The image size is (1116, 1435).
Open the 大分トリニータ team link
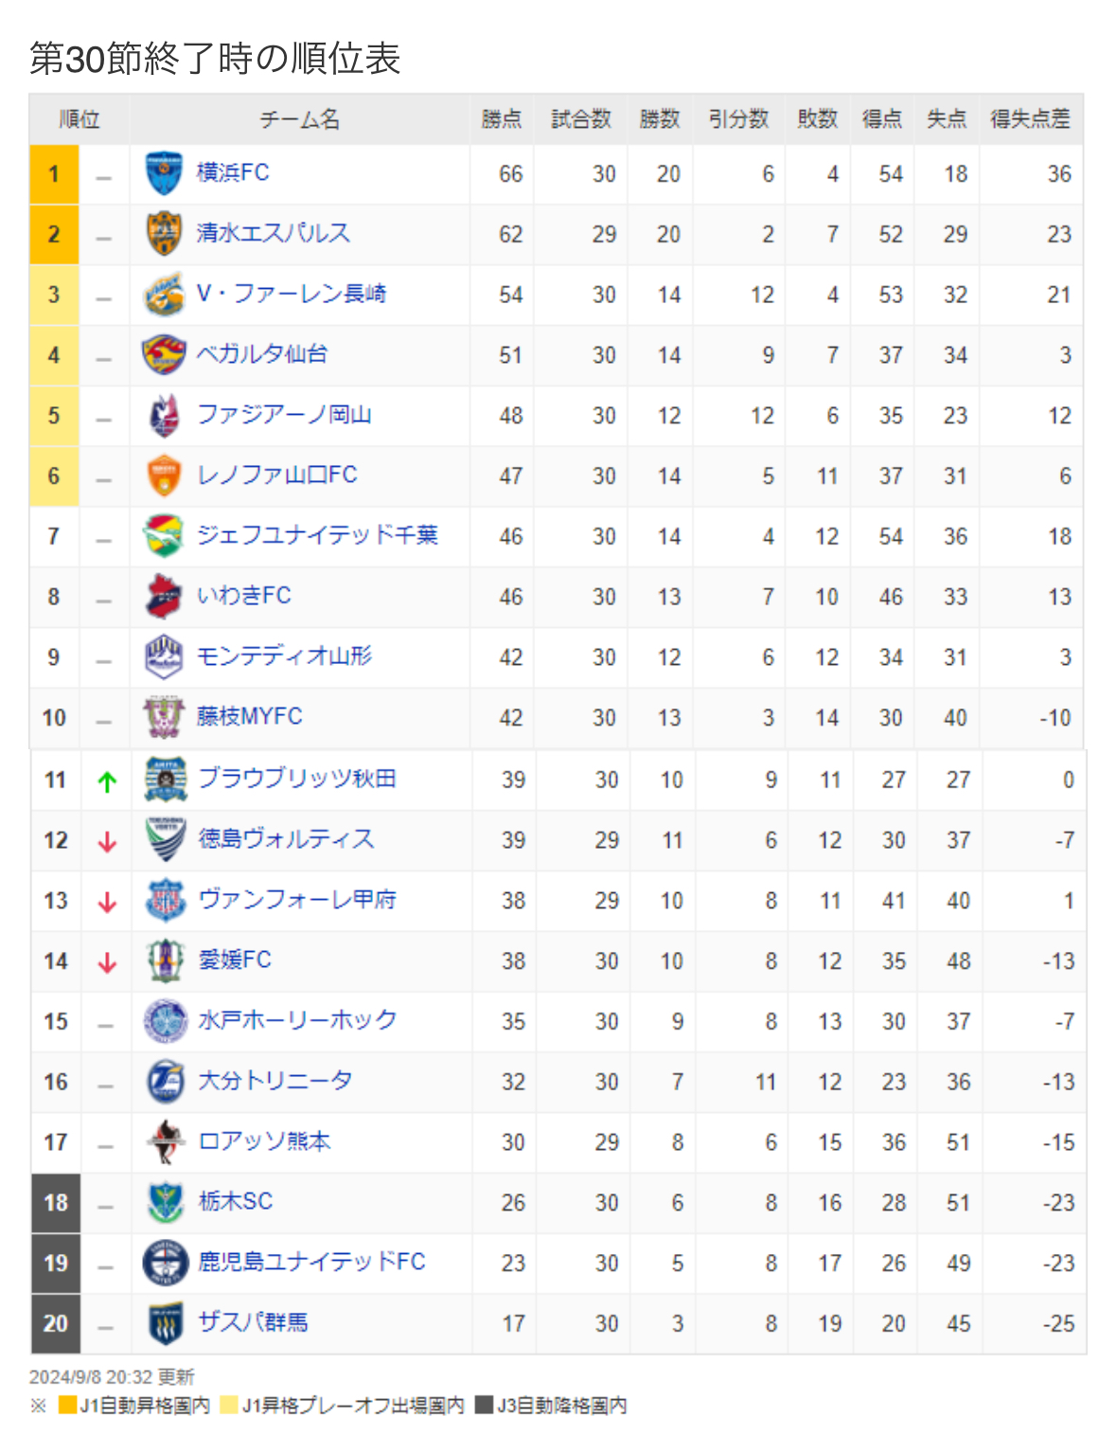point(275,1080)
